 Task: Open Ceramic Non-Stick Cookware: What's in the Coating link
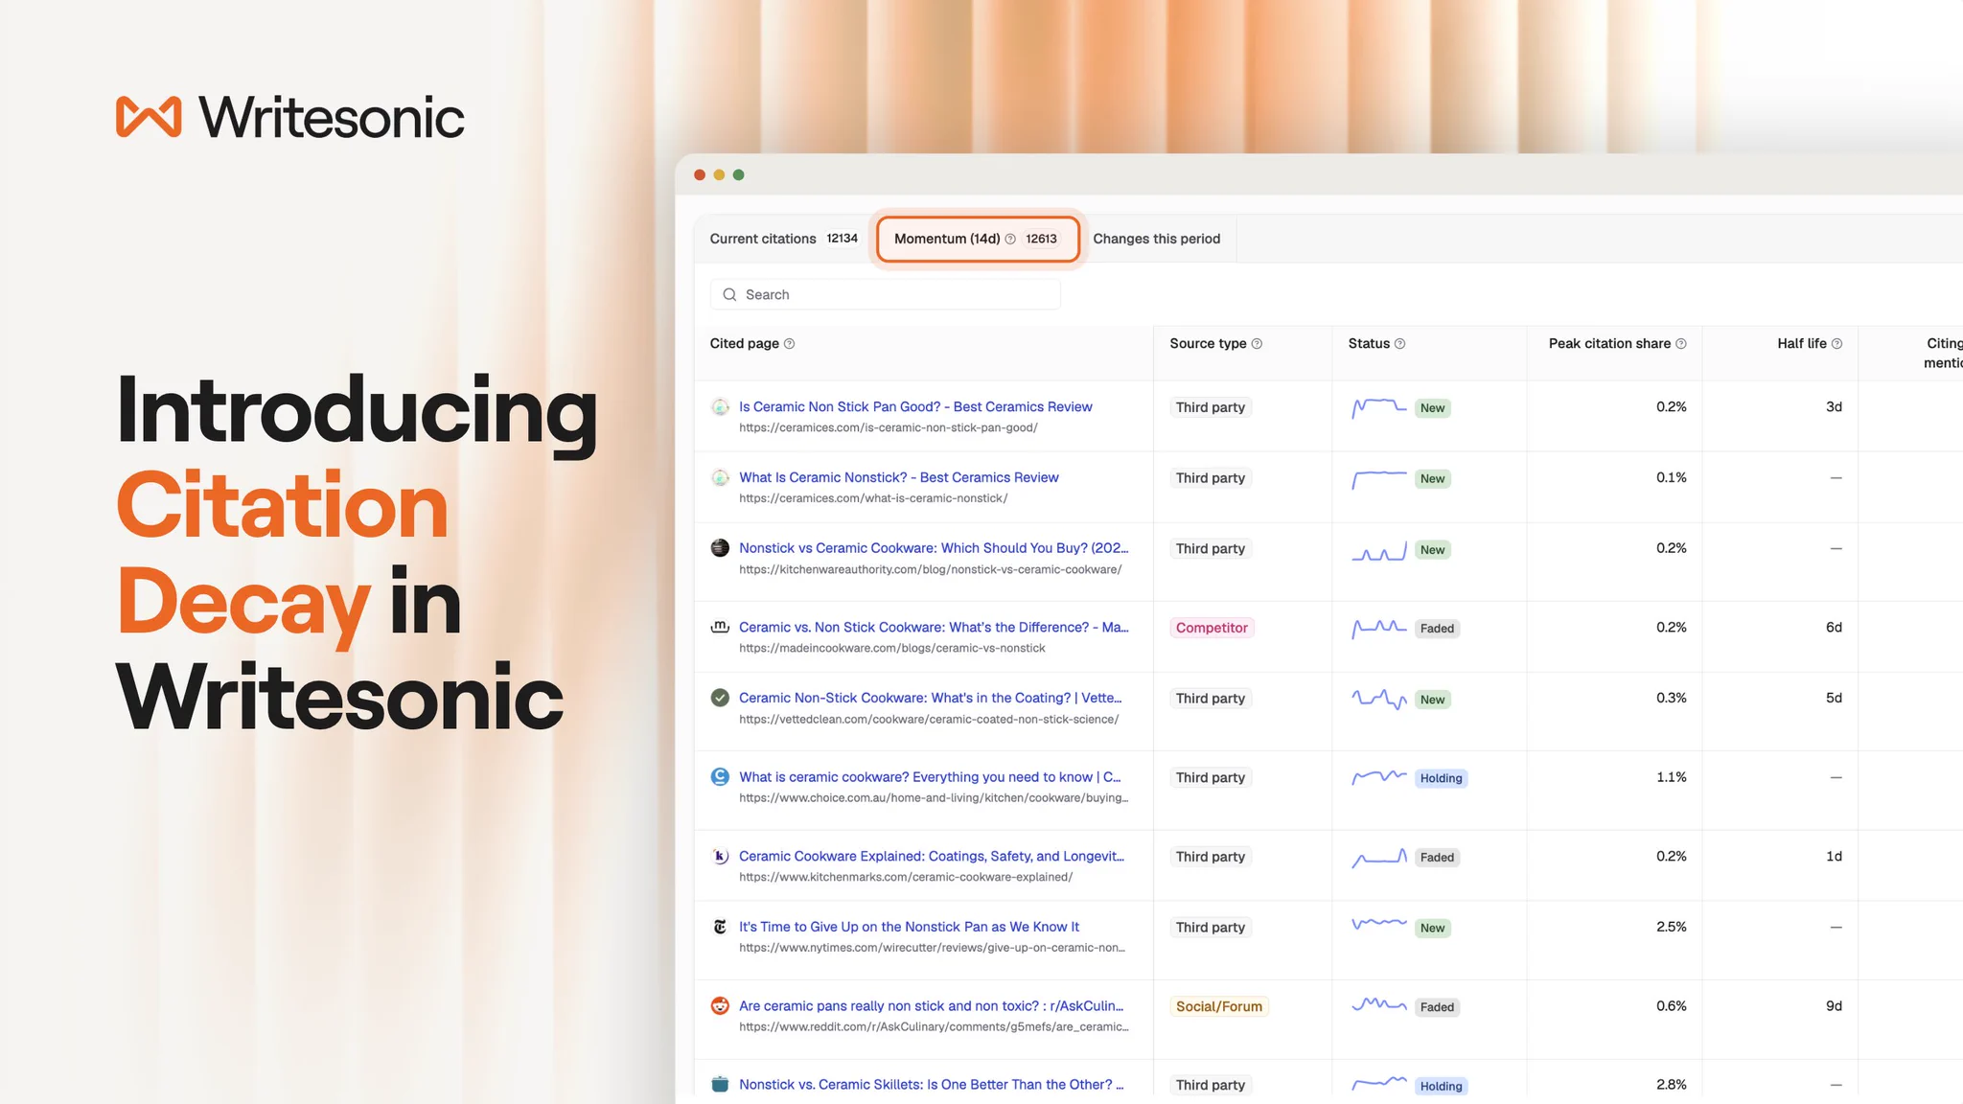click(931, 699)
